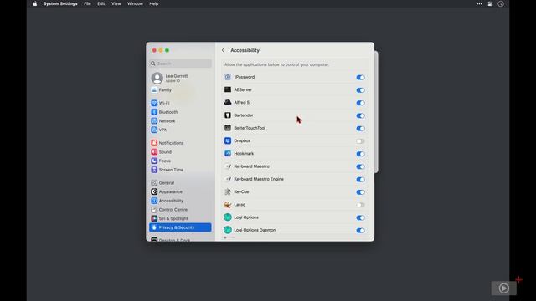Viewport: 536px width, 301px height.
Task: Open Control Centre in menu bar
Action: coord(490,3)
